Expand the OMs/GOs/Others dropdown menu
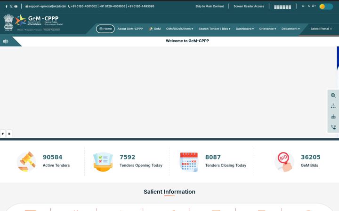339x211 pixels. click(179, 29)
